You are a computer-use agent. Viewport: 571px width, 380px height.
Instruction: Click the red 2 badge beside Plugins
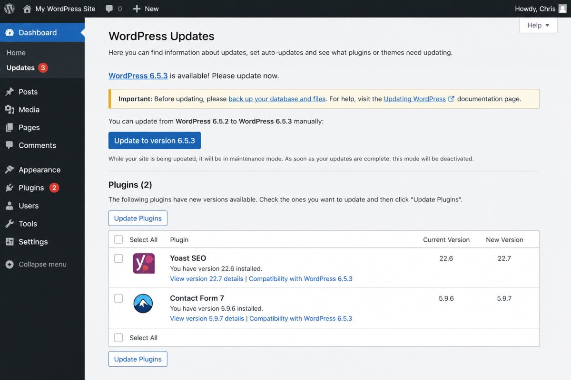pos(54,188)
